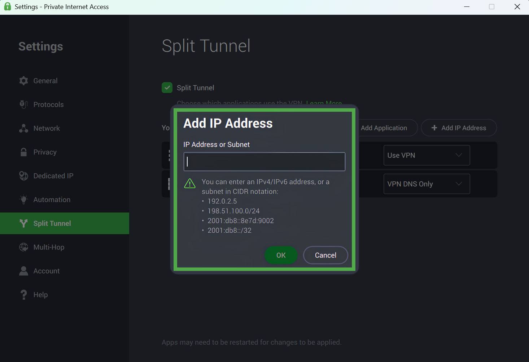529x362 pixels.
Task: Open Protocols settings page
Action: (x=65, y=104)
